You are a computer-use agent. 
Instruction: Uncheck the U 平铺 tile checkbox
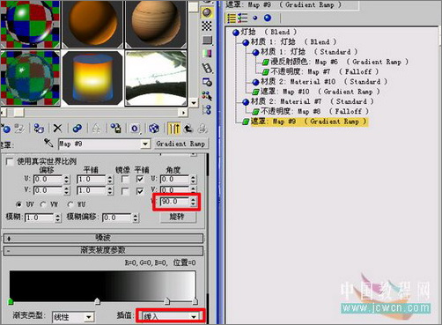pyautogui.click(x=140, y=180)
